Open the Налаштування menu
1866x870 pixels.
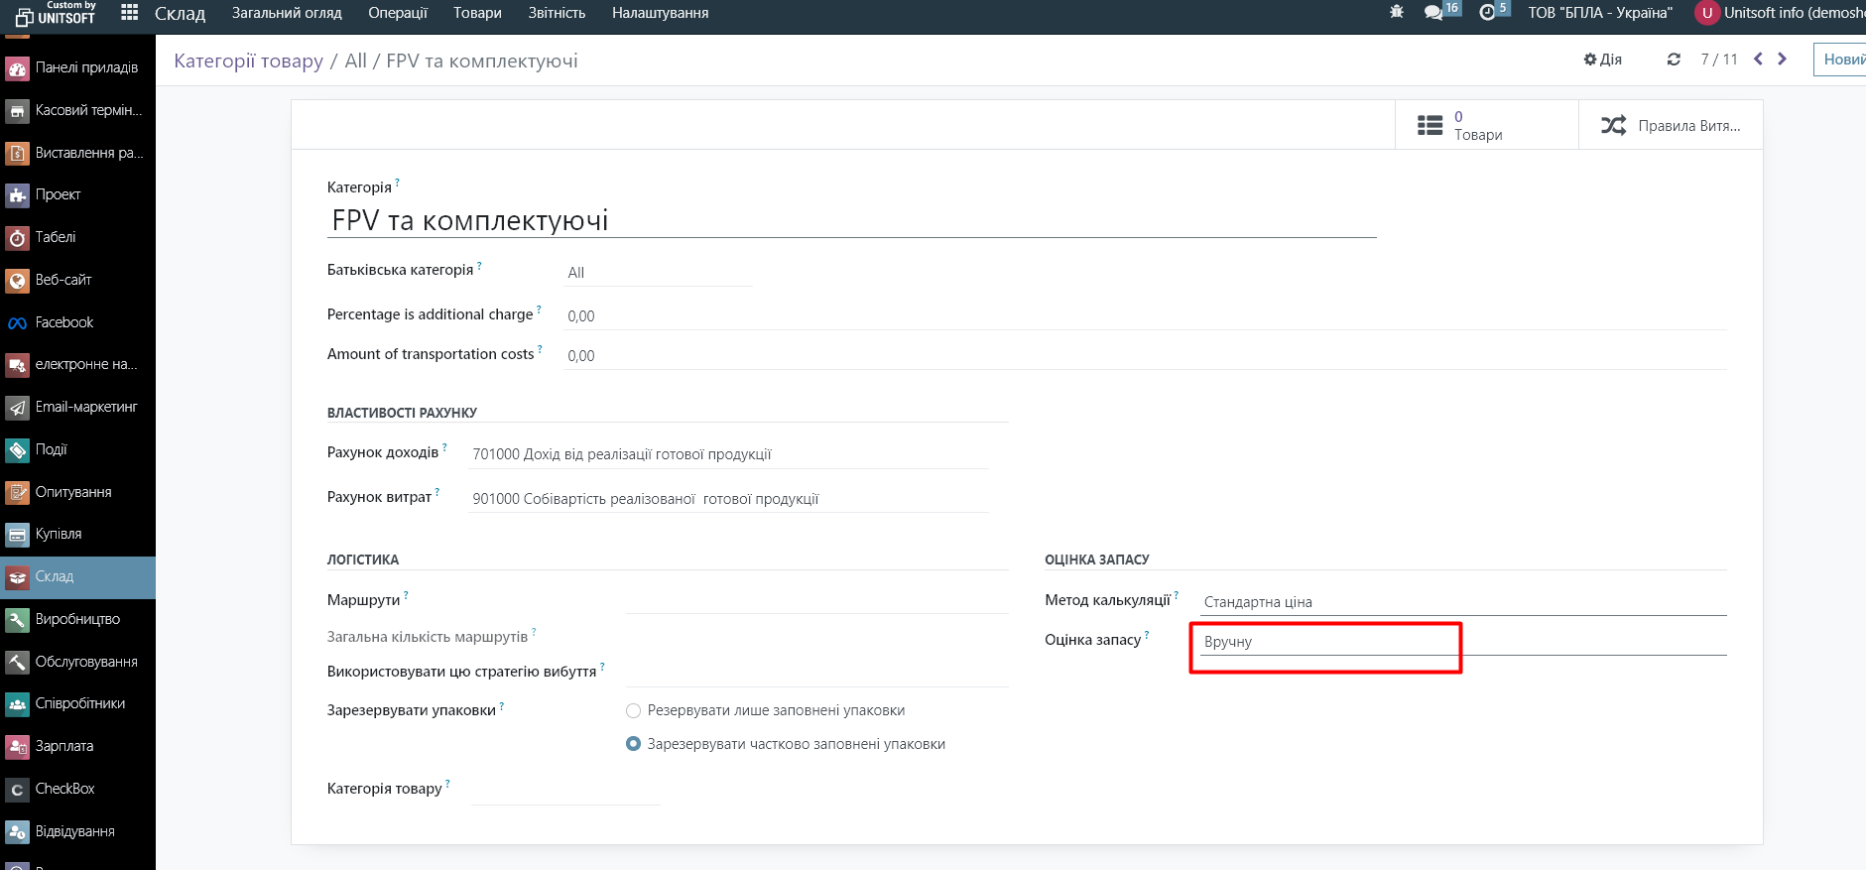(660, 13)
